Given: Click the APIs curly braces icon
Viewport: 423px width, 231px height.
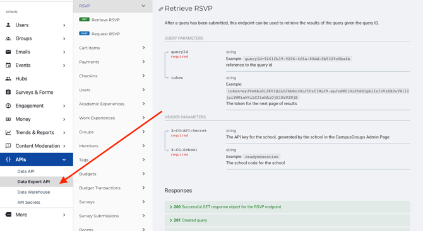Looking at the screenshot, I should (x=8, y=159).
